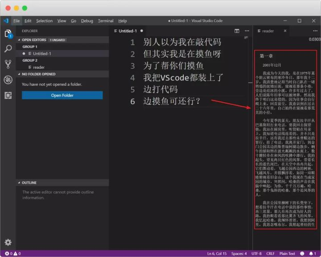Image resolution: width=321 pixels, height=257 pixels.
Task: Click the Split Editor icon
Action: pyautogui.click(x=237, y=31)
